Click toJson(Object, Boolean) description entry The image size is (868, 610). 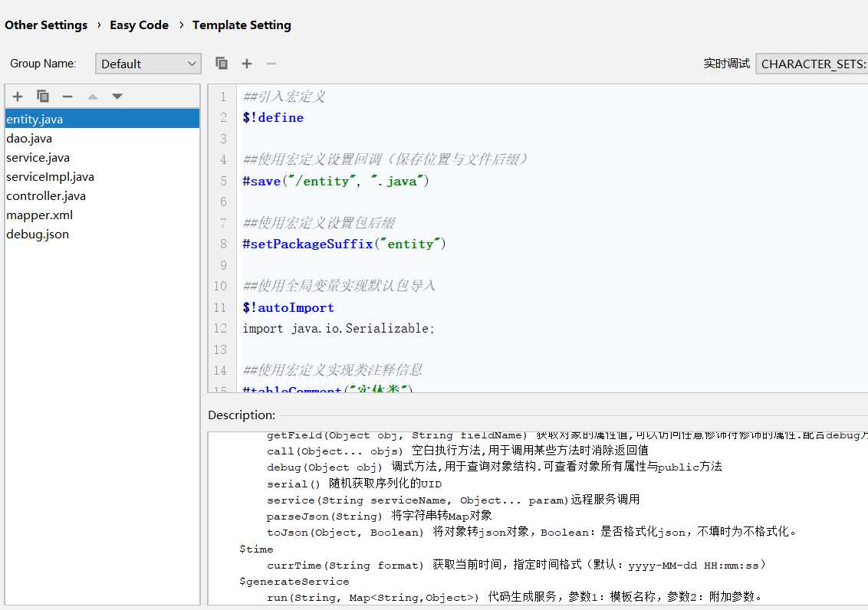pos(532,532)
